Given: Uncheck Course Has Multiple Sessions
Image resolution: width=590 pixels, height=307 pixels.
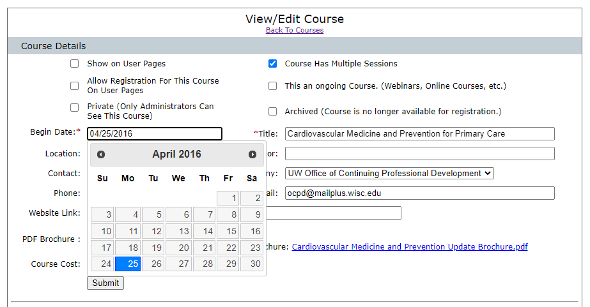Looking at the screenshot, I should pos(273,64).
